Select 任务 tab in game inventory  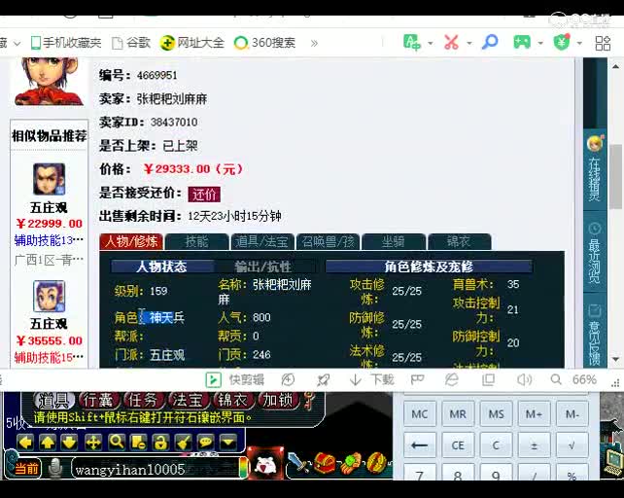click(143, 401)
